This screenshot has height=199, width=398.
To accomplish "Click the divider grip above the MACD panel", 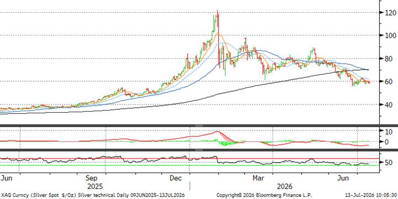I will click(199, 126).
